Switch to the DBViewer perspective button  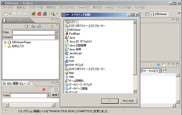[159, 14]
